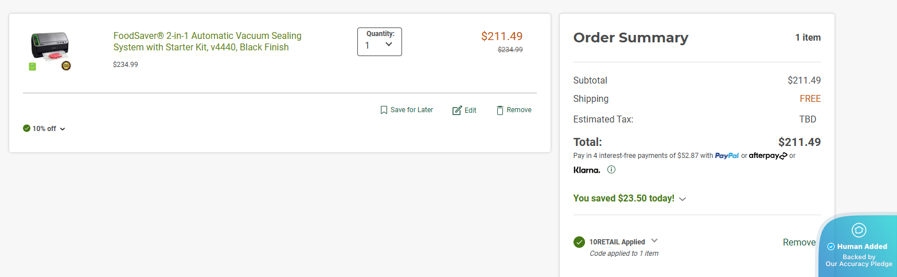Screen dimensions: 897x277
Task: Click the Save for Later link text
Action: pos(412,110)
